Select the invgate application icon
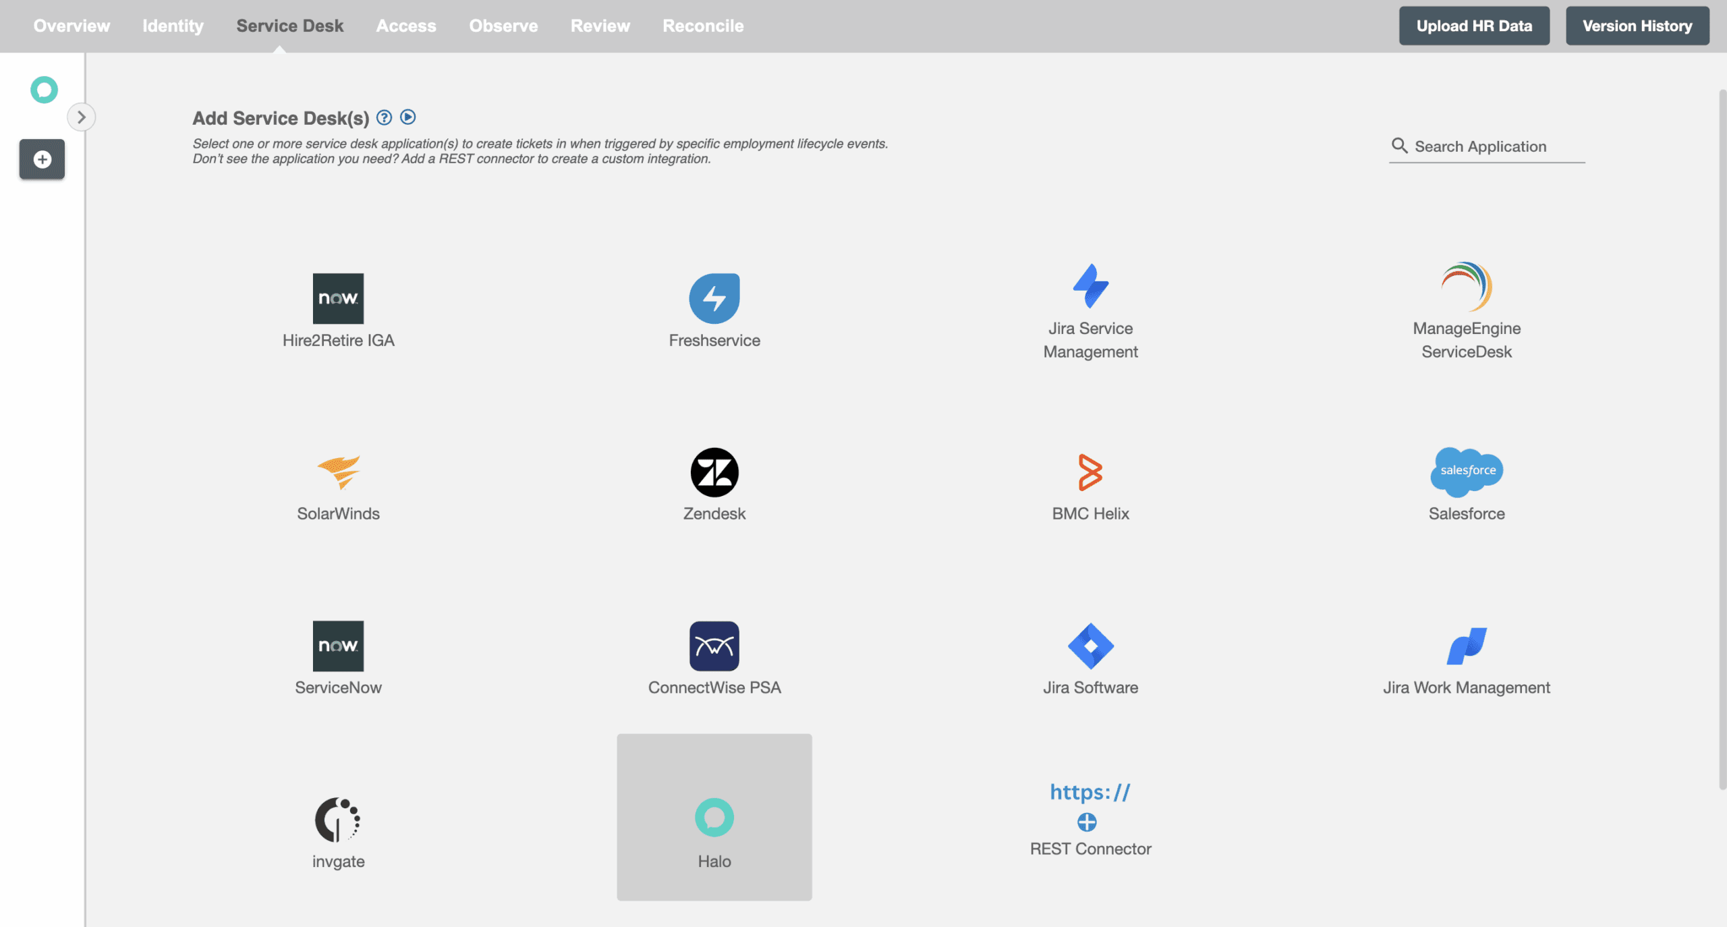1727x927 pixels. pyautogui.click(x=338, y=820)
